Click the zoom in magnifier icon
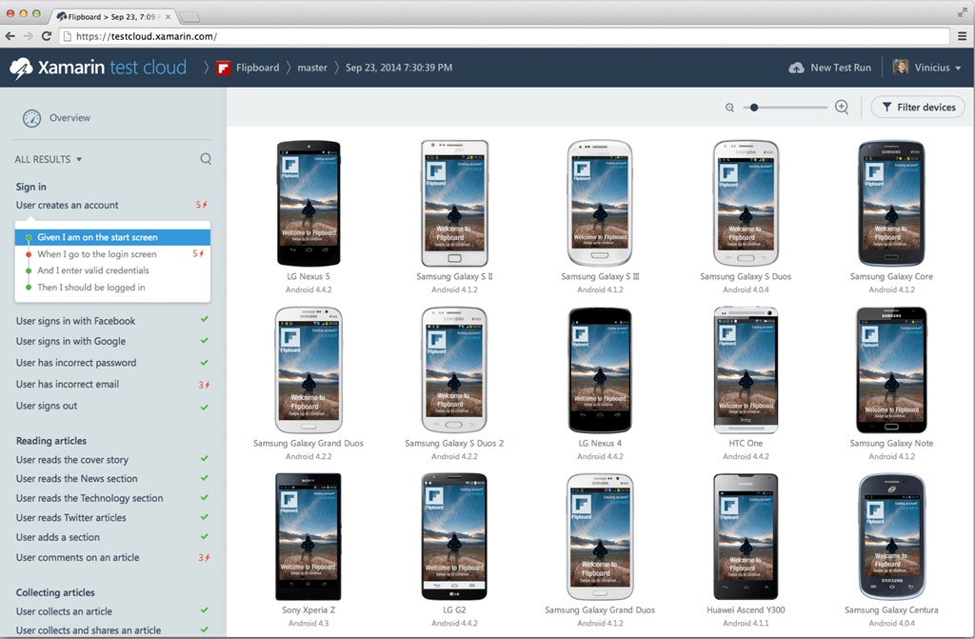 (842, 107)
